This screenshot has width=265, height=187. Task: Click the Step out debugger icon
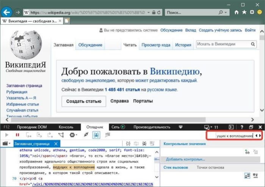pos(50,135)
